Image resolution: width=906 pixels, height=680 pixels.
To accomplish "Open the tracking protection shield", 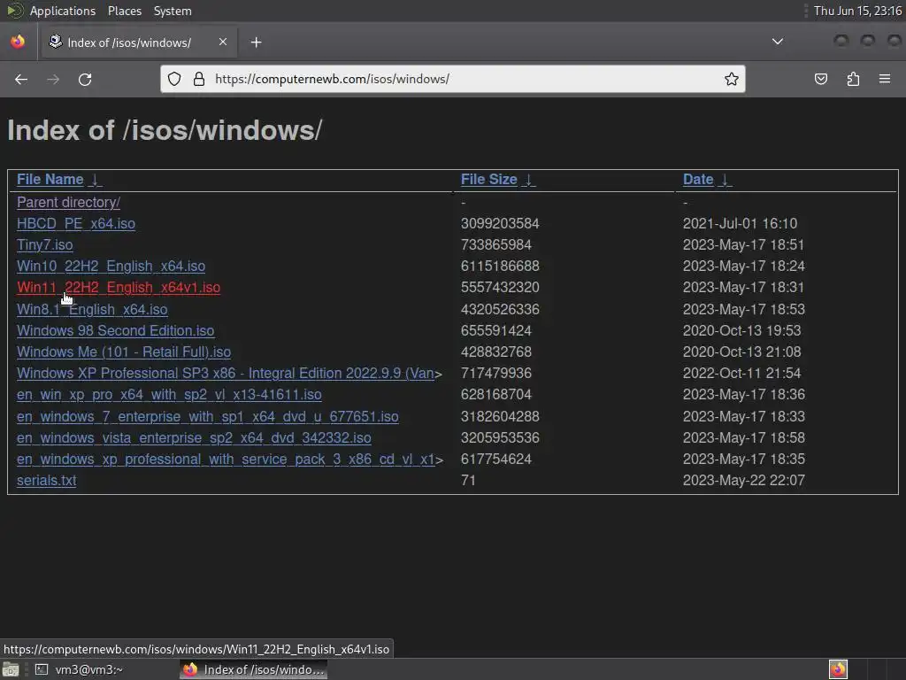I will [174, 79].
